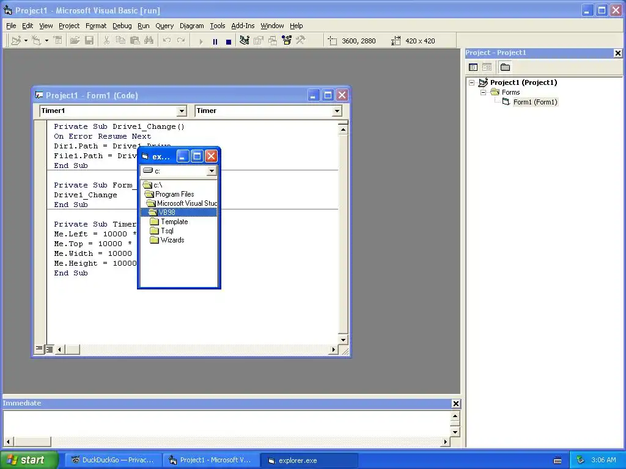Open the Run menu
626x469 pixels.
[x=143, y=26]
